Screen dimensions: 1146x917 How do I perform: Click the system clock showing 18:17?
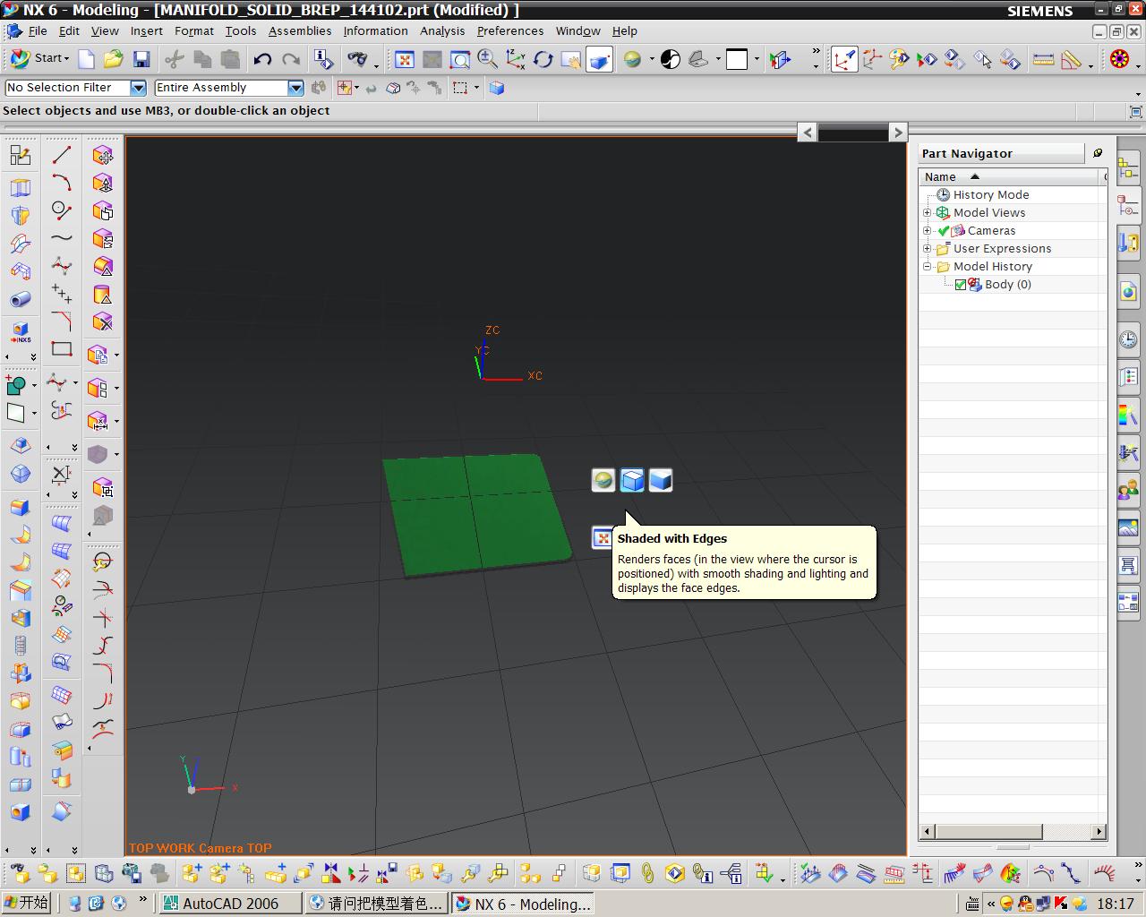[1115, 904]
